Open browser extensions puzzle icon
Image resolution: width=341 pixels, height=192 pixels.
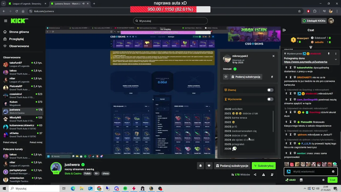[x=315, y=11]
